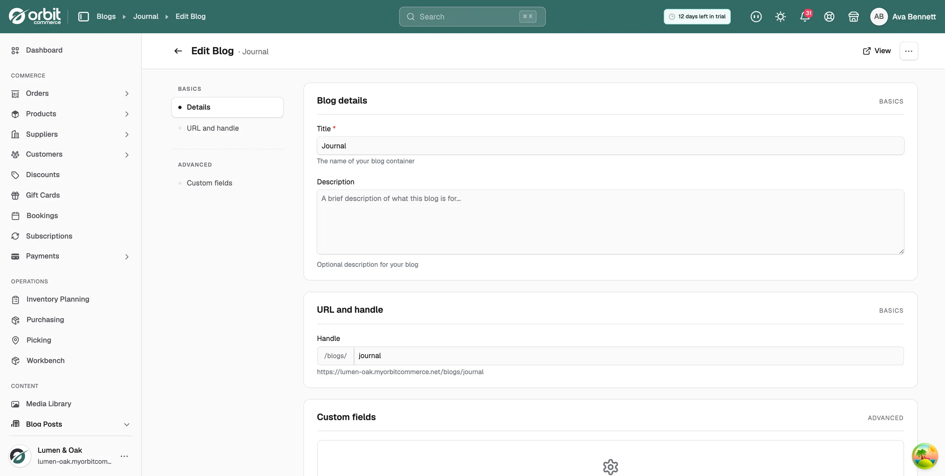The image size is (945, 476).
Task: Click the Blog Posts newspaper icon
Action: 15,424
